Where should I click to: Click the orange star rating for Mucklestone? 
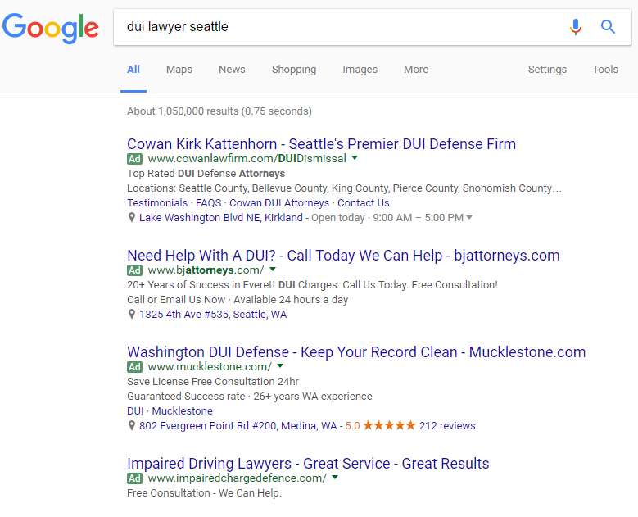(389, 426)
